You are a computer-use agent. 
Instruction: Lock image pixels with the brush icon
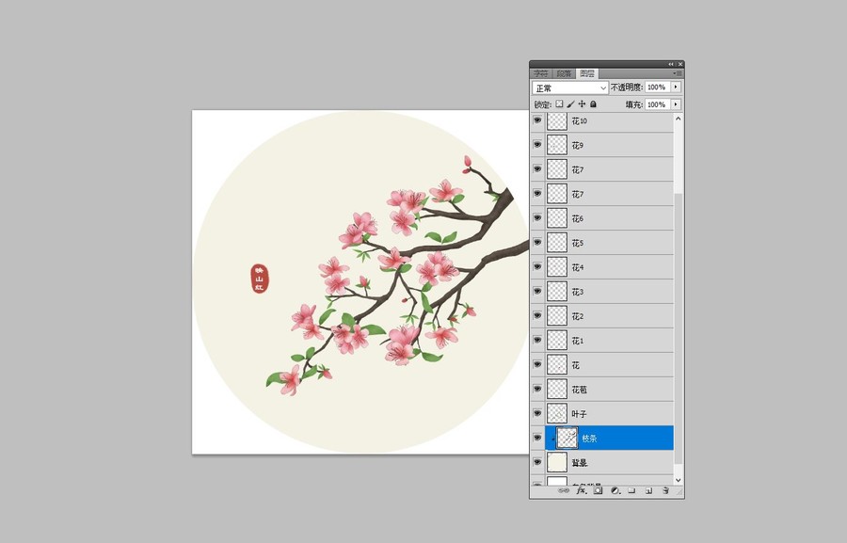[570, 104]
